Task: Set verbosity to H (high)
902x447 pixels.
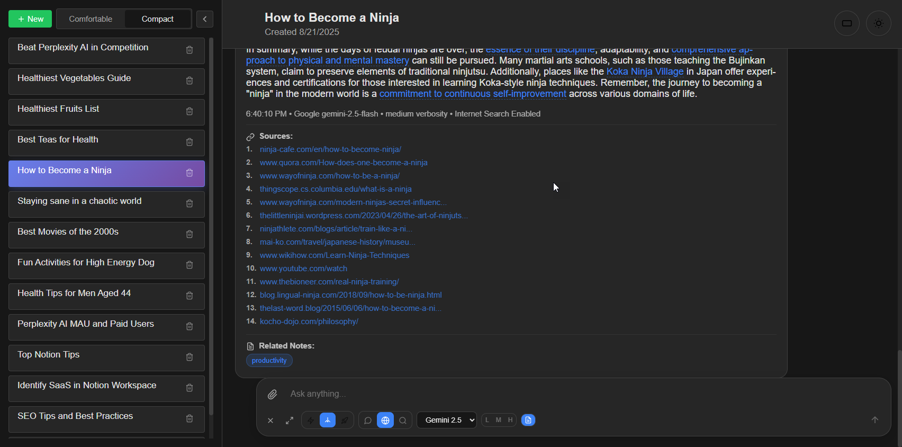Action: 510,420
